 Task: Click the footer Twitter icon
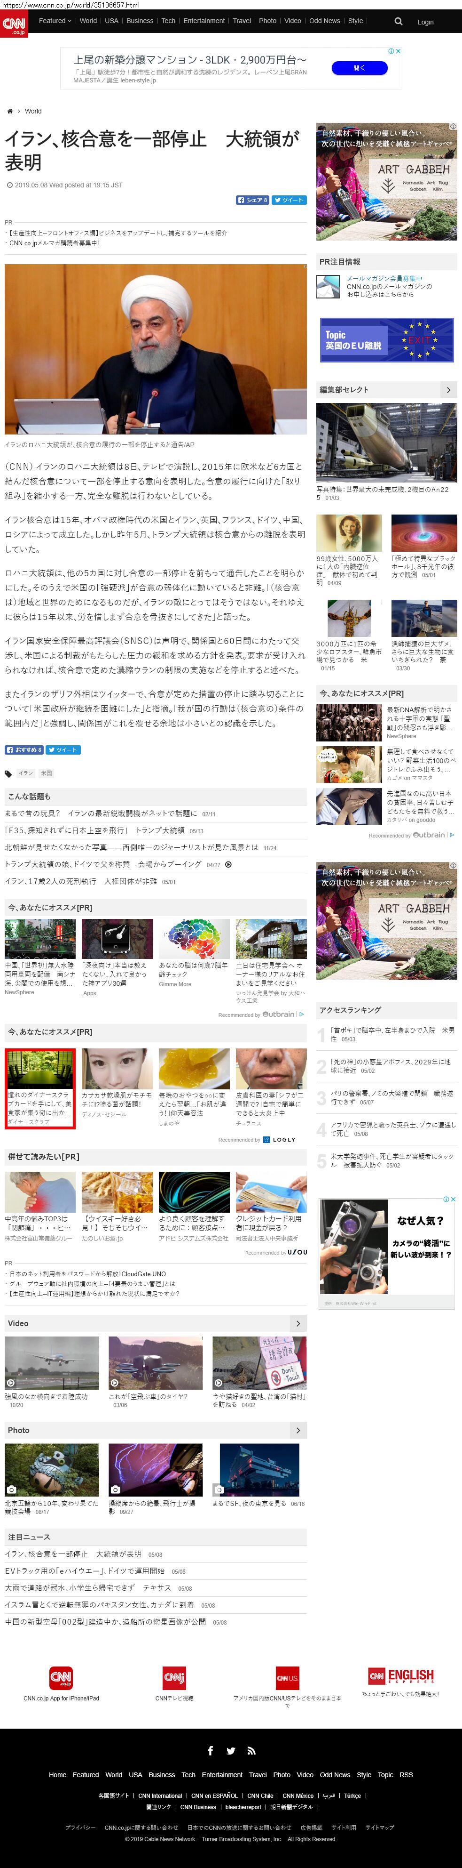click(x=230, y=1750)
